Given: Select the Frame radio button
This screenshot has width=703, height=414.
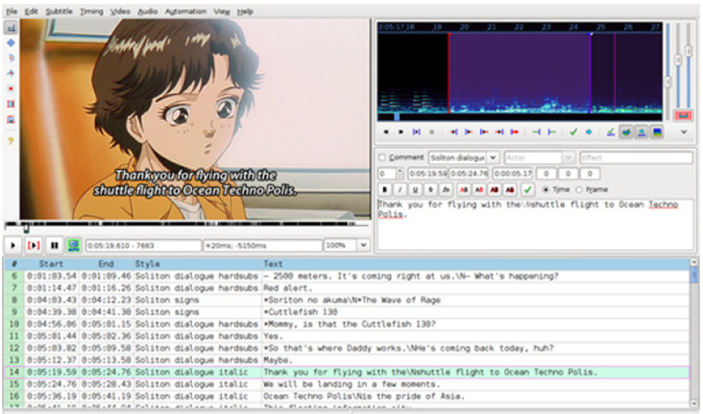Looking at the screenshot, I should 578,189.
